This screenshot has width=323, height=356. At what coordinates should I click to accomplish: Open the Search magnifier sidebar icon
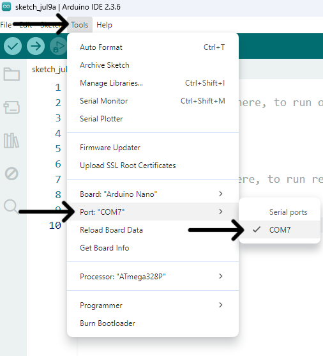tap(11, 207)
